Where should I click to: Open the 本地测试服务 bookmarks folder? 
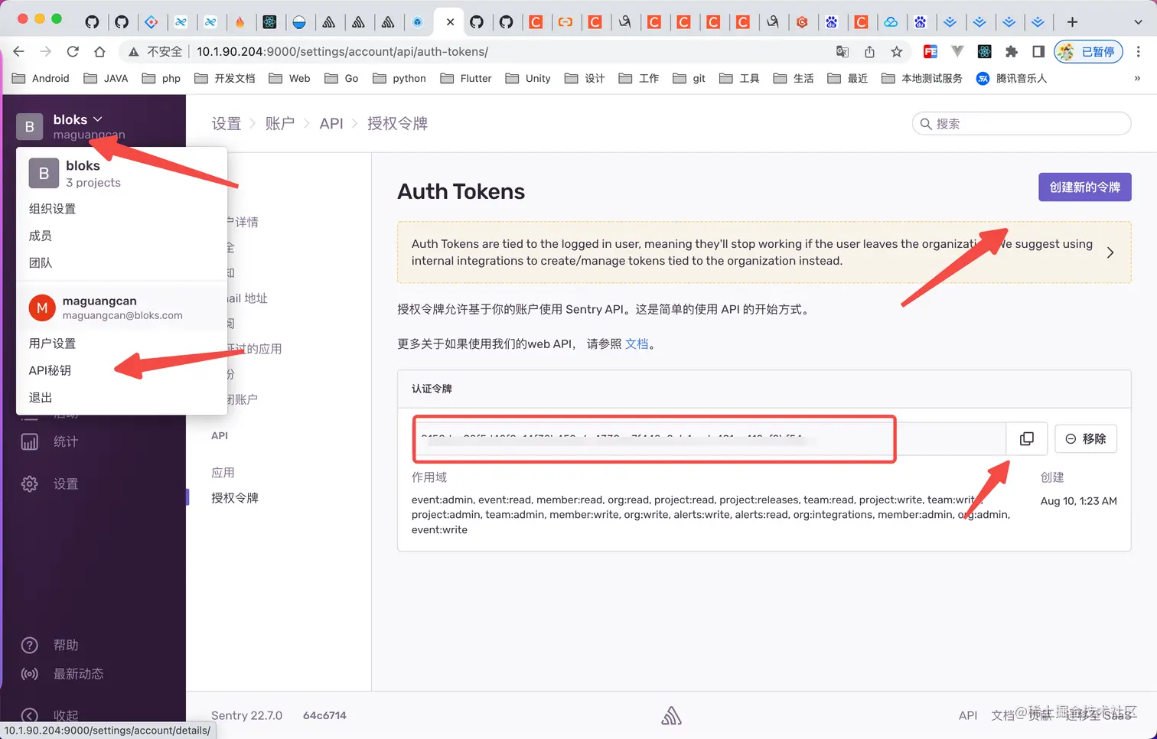[x=921, y=78]
